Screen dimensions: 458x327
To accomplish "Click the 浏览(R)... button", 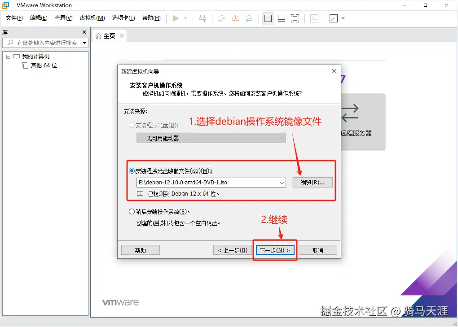I will (x=312, y=183).
